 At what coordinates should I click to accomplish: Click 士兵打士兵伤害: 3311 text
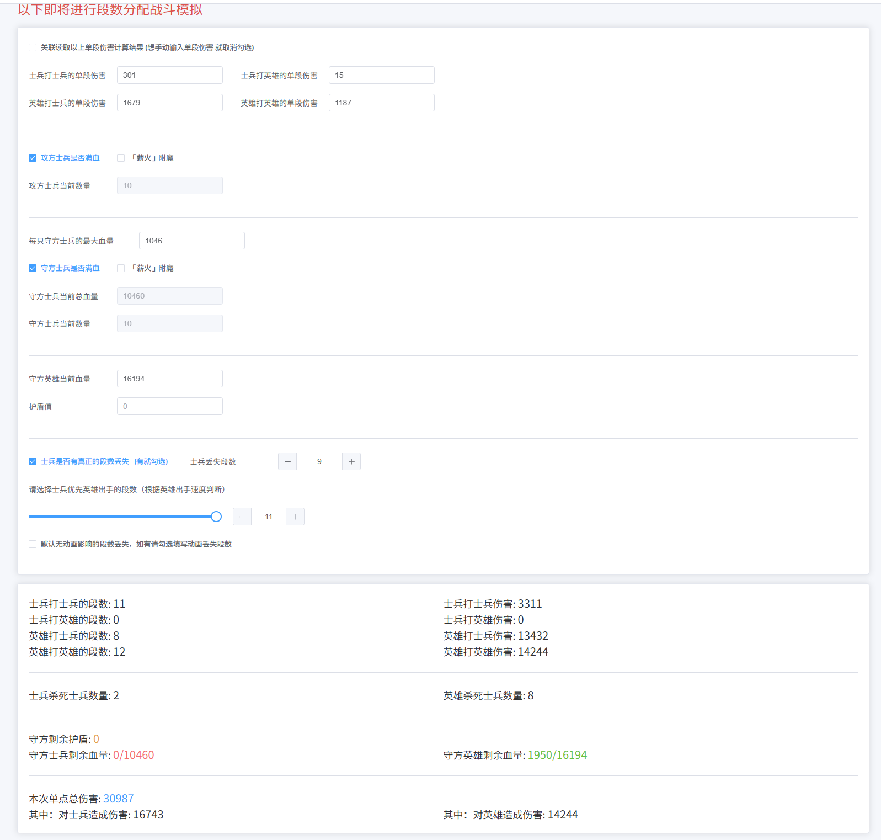point(493,604)
